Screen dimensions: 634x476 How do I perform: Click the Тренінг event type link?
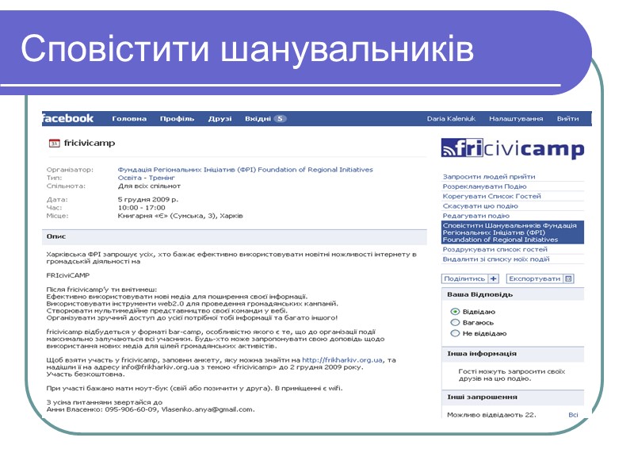(162, 178)
